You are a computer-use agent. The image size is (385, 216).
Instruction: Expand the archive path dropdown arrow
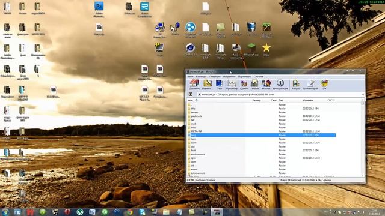tap(363, 95)
